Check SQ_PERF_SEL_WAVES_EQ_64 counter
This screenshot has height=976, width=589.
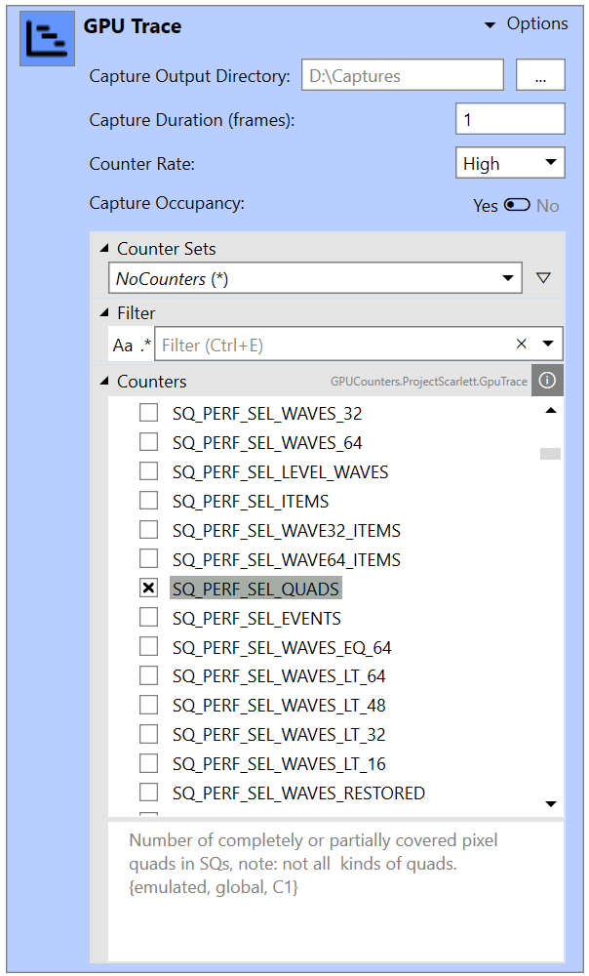tap(148, 647)
